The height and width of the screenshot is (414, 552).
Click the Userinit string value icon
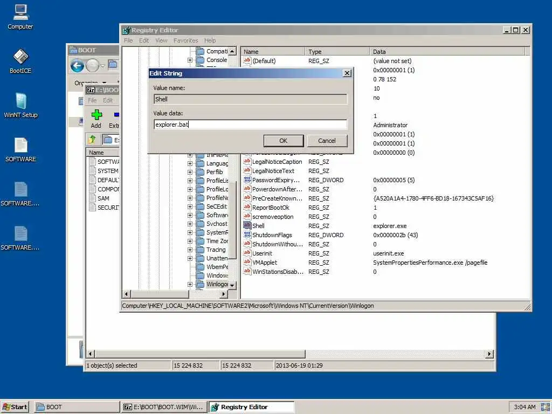[247, 253]
